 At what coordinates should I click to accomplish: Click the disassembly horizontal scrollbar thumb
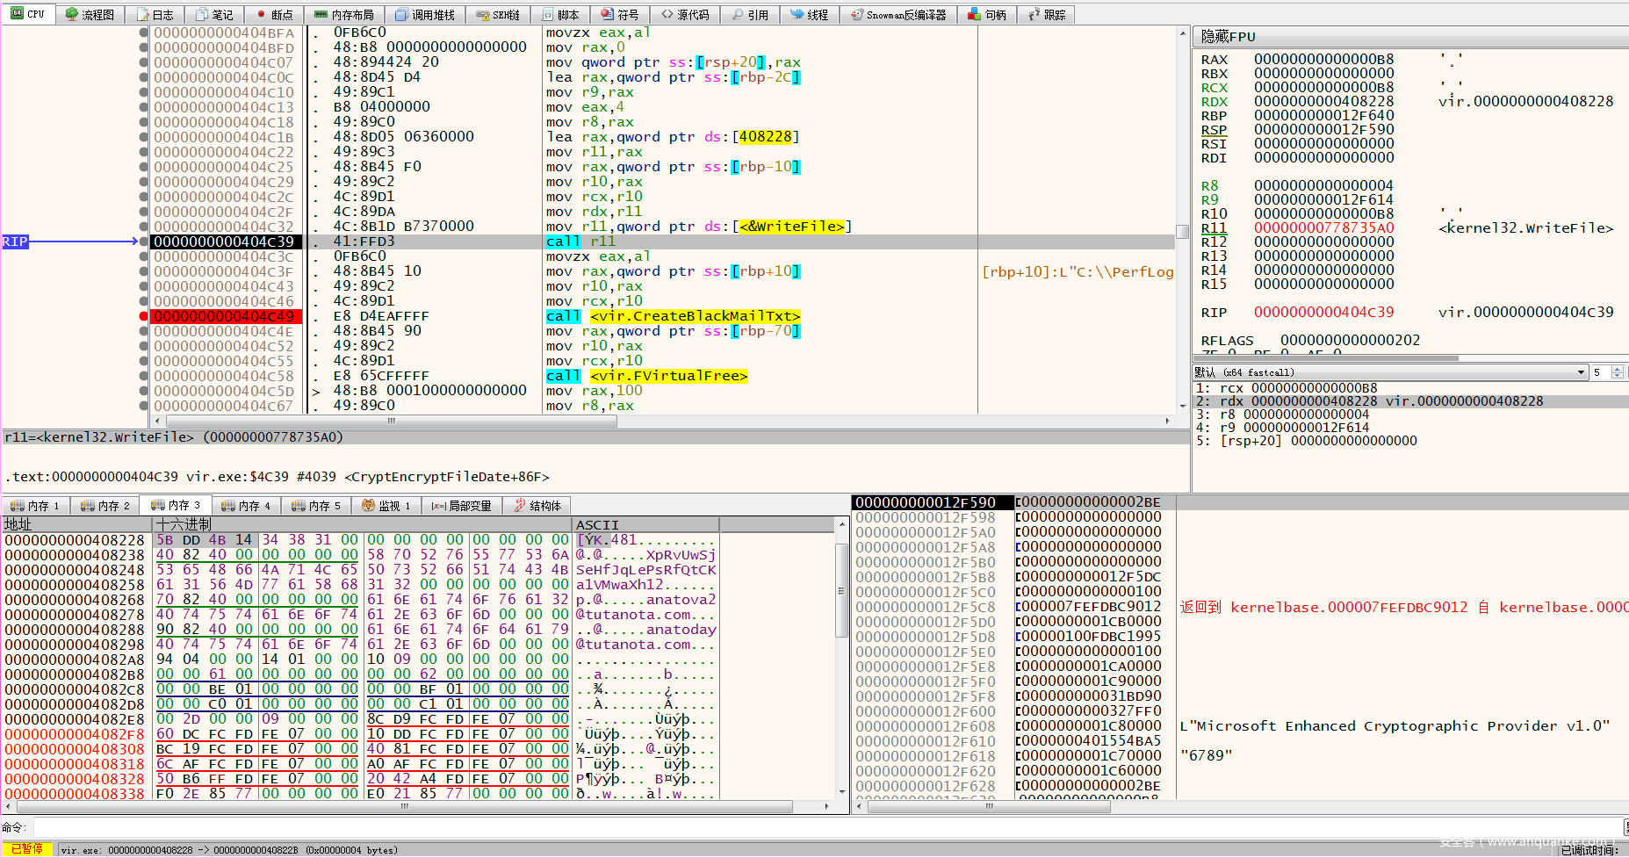coord(390,421)
